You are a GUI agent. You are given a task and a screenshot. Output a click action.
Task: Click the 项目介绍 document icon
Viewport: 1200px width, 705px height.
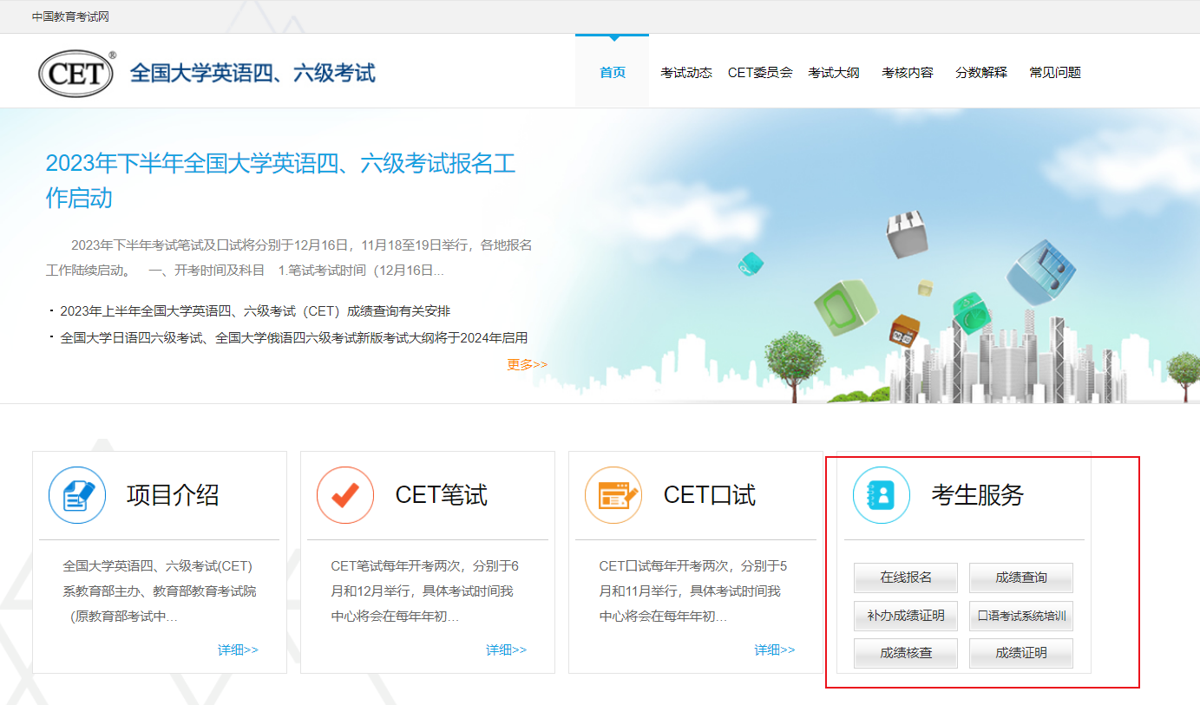tap(77, 495)
